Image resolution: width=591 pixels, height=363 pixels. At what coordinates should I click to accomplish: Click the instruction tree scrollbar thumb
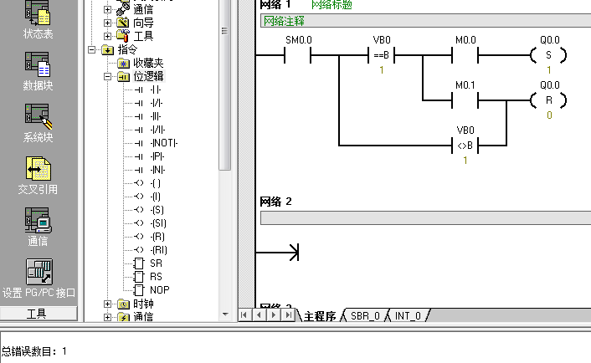(x=224, y=84)
